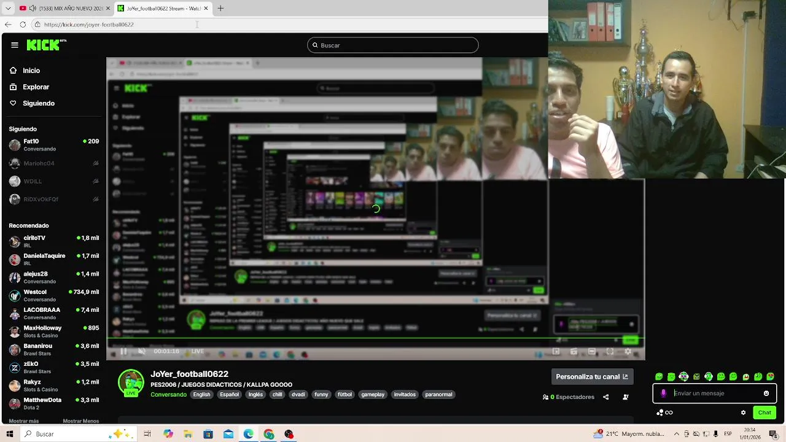Select the gameplay tag

point(373,395)
